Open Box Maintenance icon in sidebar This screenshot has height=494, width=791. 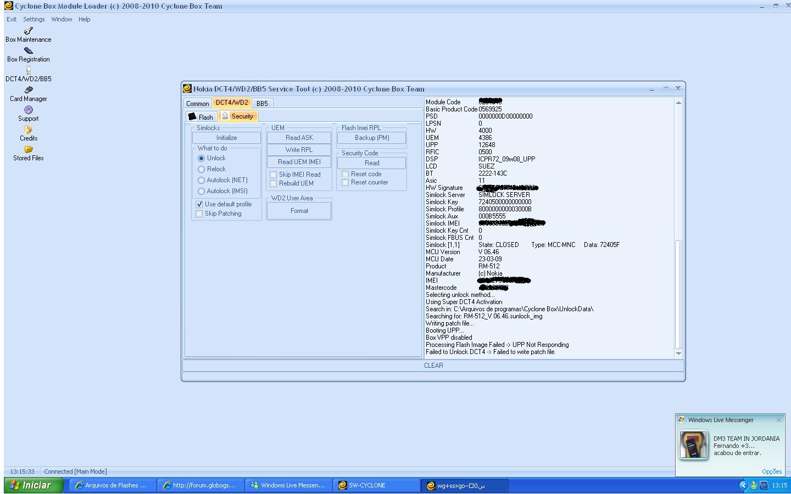point(29,31)
